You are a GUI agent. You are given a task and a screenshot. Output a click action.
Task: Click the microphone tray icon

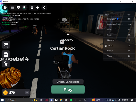click(x=119, y=100)
